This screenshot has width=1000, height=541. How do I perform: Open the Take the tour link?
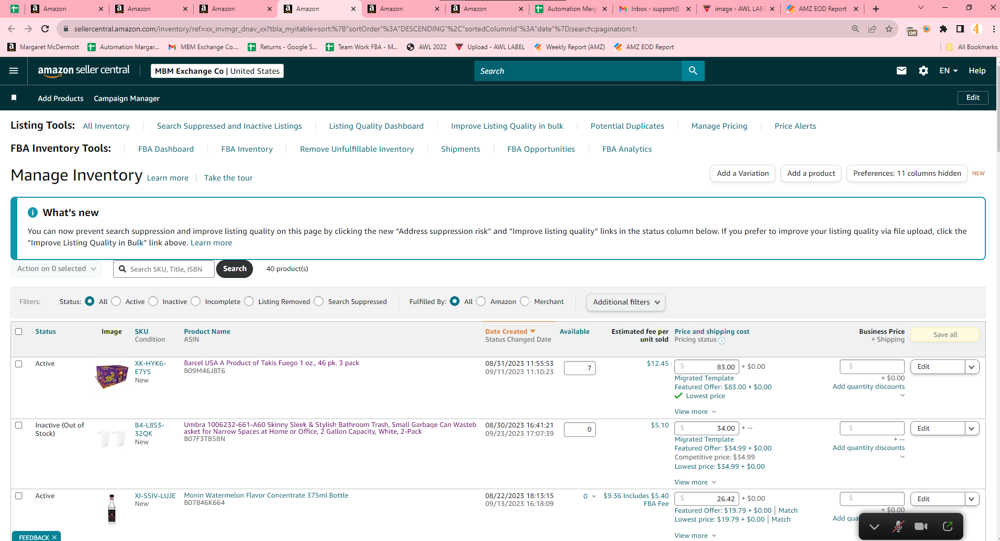click(x=228, y=178)
